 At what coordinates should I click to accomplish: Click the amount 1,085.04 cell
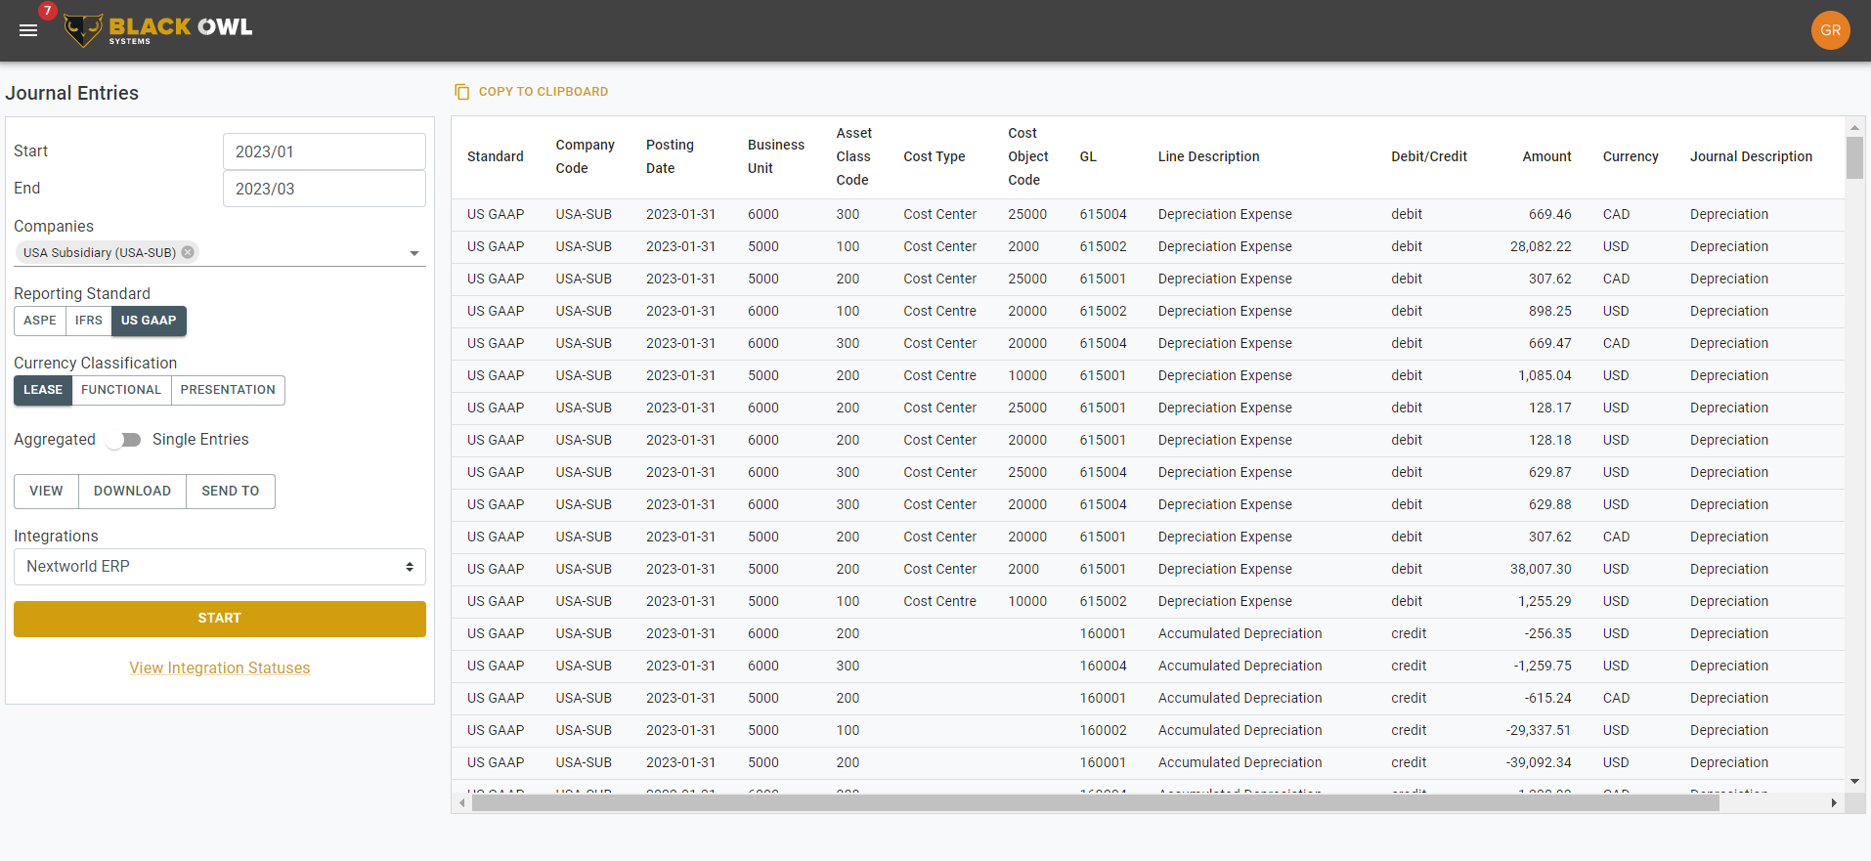(1545, 376)
